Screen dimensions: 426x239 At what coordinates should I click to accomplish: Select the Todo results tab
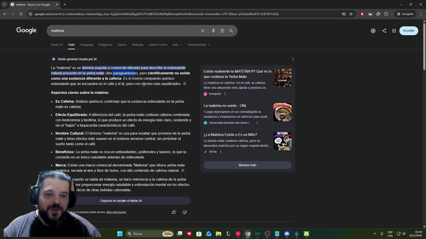pos(71,45)
